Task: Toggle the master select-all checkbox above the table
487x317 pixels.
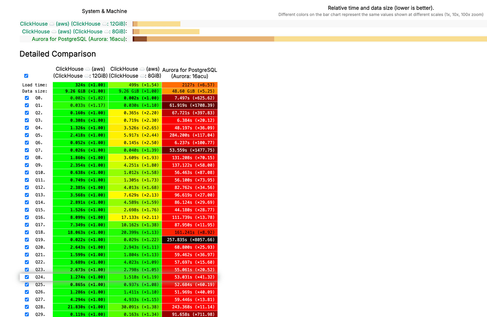Action: tap(26, 76)
